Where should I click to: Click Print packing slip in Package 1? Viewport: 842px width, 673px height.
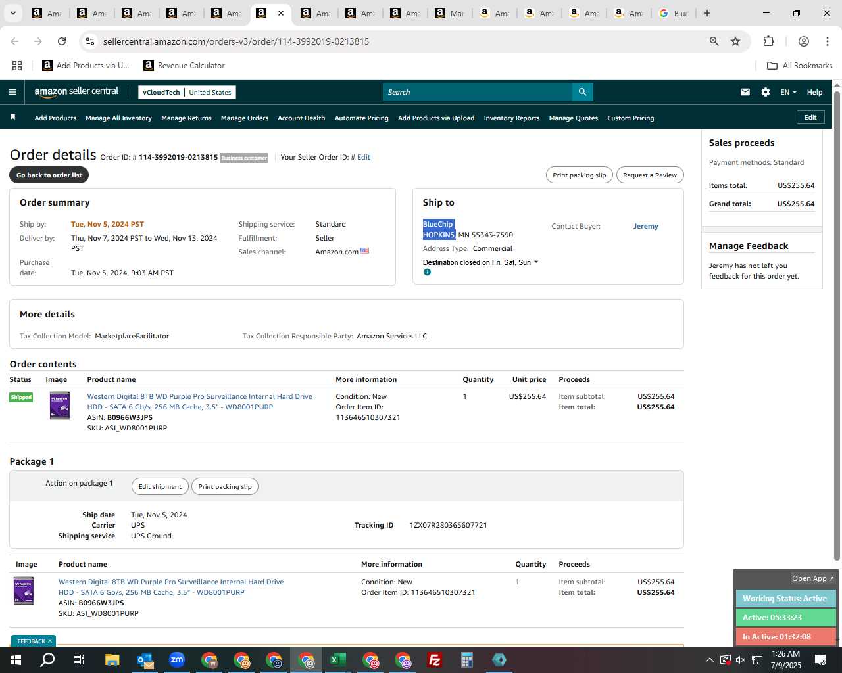[225, 486]
